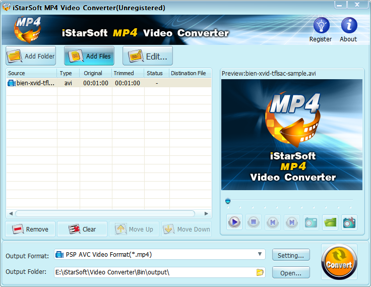371x287 pixels.
Task: Take a snapshot with camera icon
Action: click(x=311, y=222)
